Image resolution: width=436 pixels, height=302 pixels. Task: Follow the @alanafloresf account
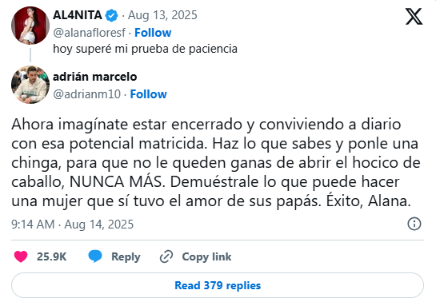point(153,33)
